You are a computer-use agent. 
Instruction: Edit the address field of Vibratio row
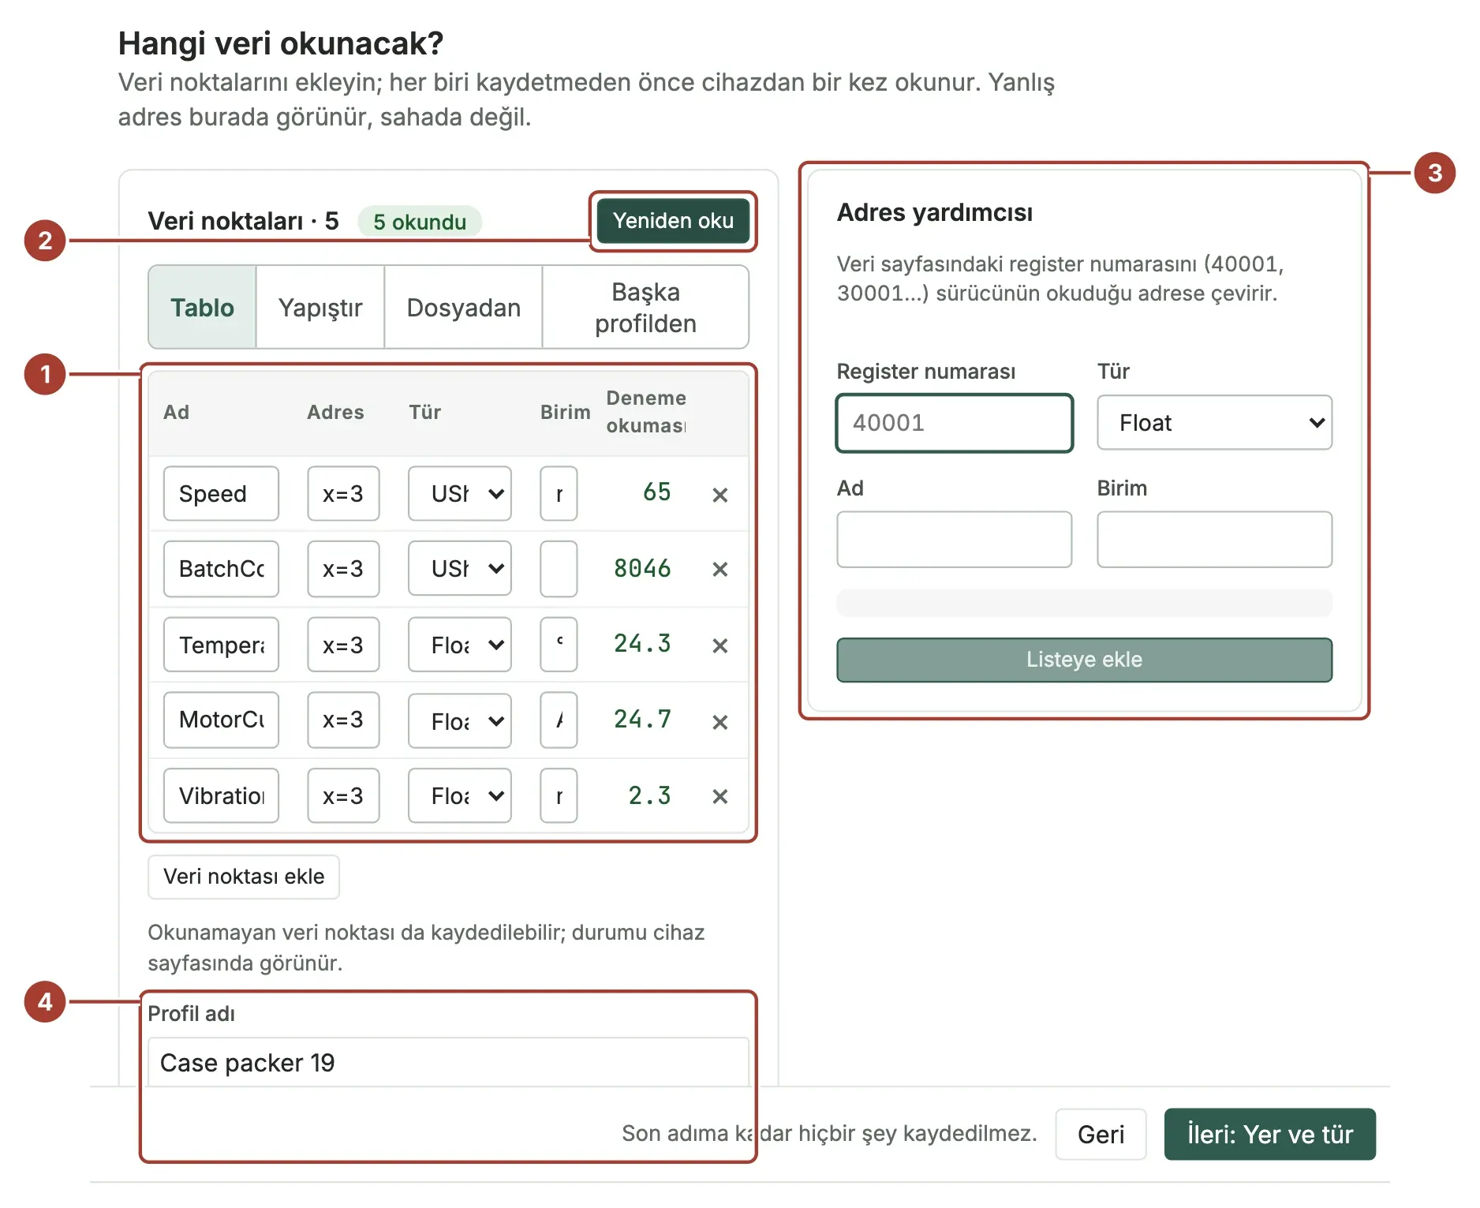343,796
